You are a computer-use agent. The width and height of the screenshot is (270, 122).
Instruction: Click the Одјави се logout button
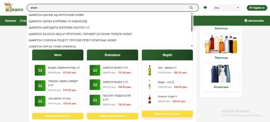(257, 8)
